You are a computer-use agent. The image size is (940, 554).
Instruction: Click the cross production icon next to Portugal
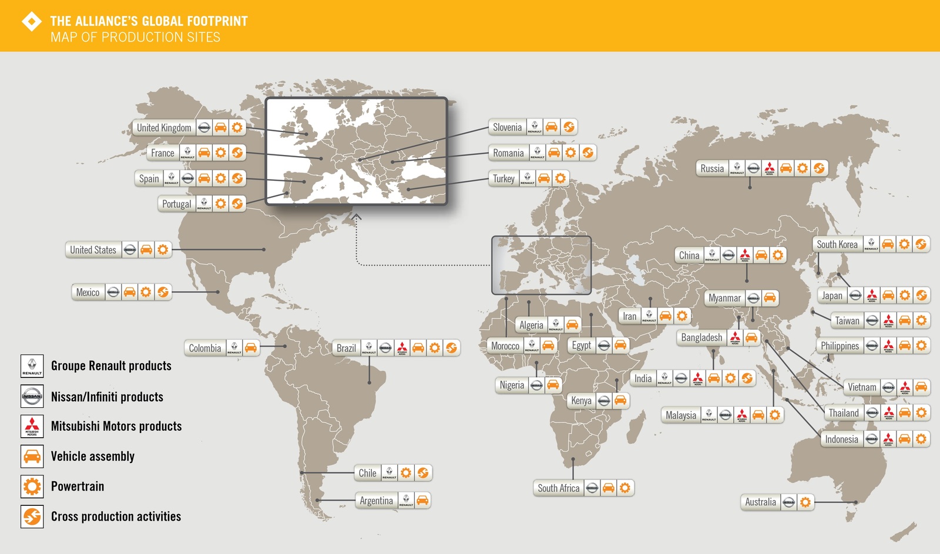point(237,204)
